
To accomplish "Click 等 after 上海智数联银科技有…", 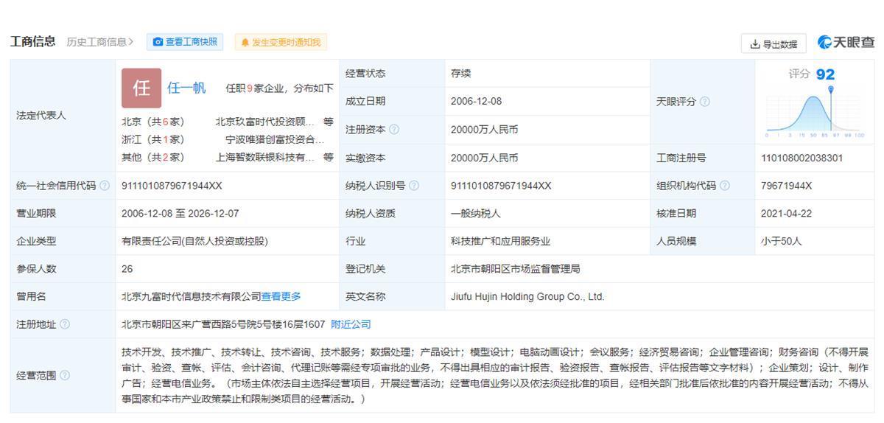I will (x=329, y=157).
